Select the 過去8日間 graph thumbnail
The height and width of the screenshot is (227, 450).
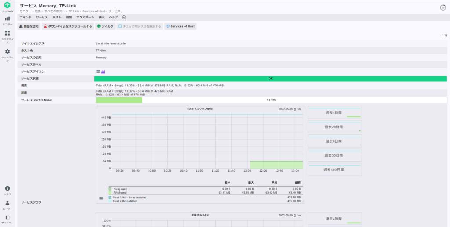coord(334,141)
